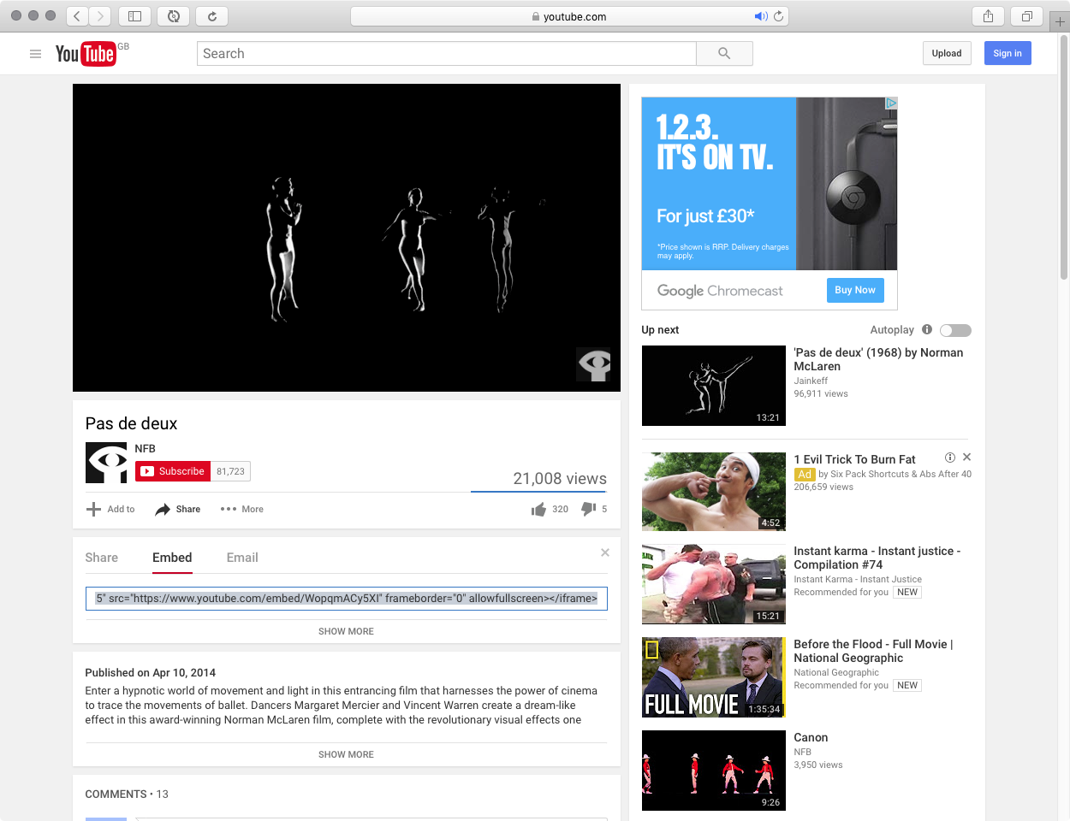The height and width of the screenshot is (821, 1070).
Task: Click the Pas de deux video player
Action: [347, 238]
